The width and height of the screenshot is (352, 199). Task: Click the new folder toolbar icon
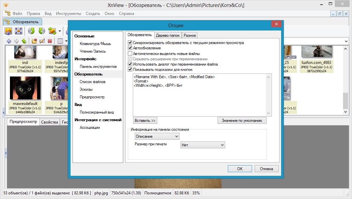pos(34,41)
